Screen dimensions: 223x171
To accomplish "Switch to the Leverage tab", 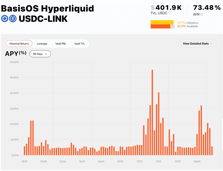I will coord(42,44).
